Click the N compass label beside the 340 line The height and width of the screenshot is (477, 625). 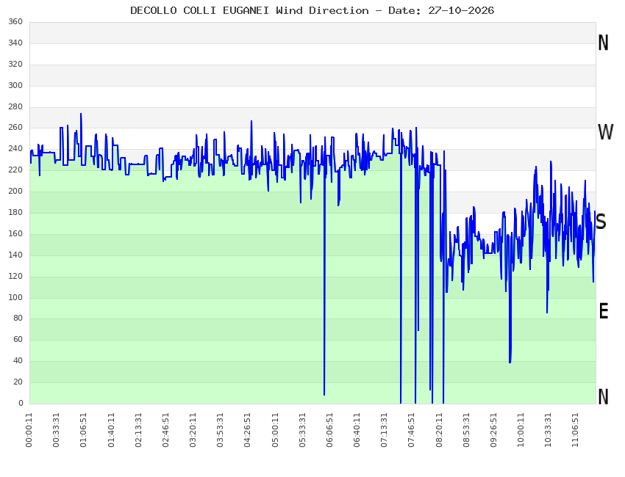[603, 43]
